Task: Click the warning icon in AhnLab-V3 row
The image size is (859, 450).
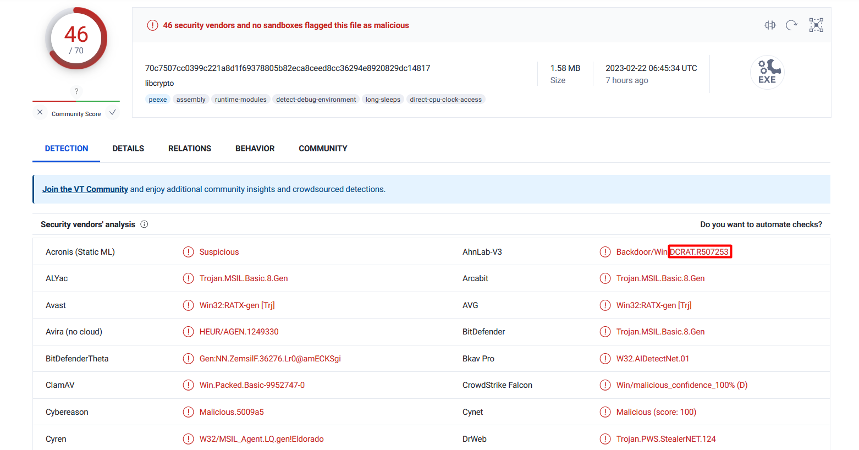Action: tap(605, 252)
